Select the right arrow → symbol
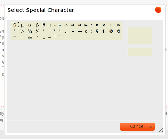This screenshot has height=139, width=168. [66, 25]
